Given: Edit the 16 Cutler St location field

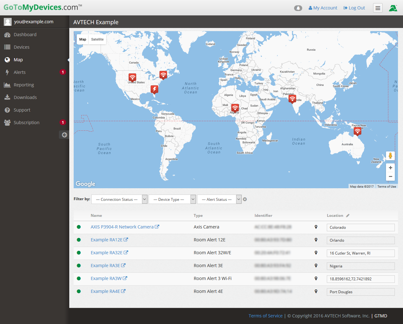Looking at the screenshot, I should point(361,253).
